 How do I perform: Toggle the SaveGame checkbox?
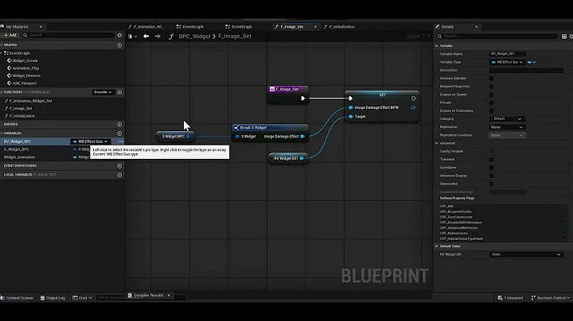click(x=492, y=168)
